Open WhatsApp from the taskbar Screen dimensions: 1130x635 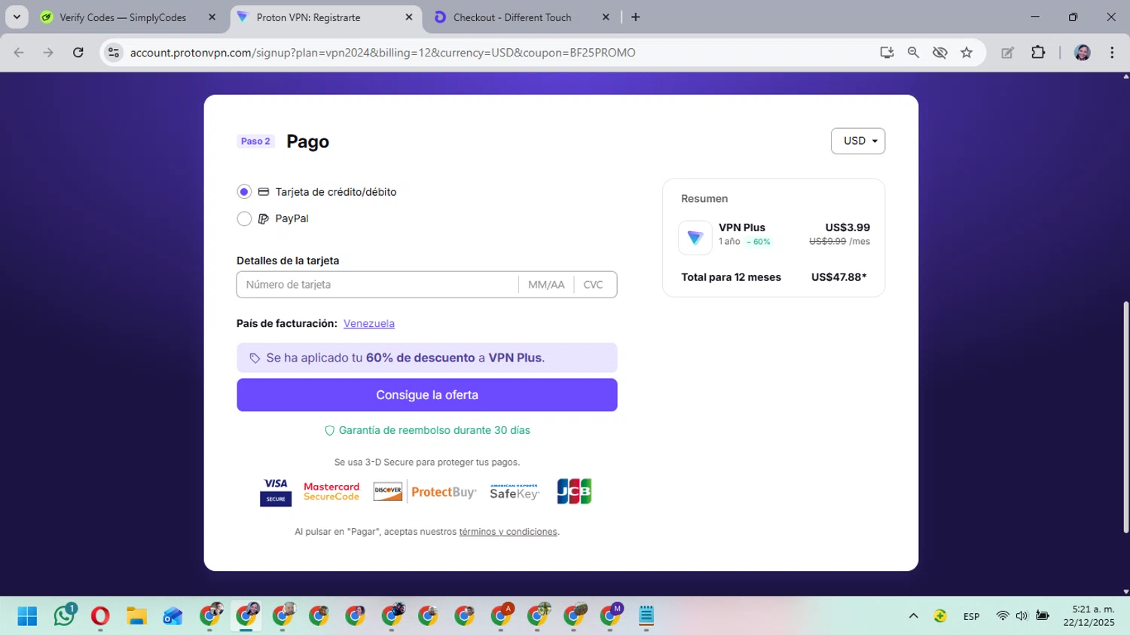pyautogui.click(x=65, y=615)
